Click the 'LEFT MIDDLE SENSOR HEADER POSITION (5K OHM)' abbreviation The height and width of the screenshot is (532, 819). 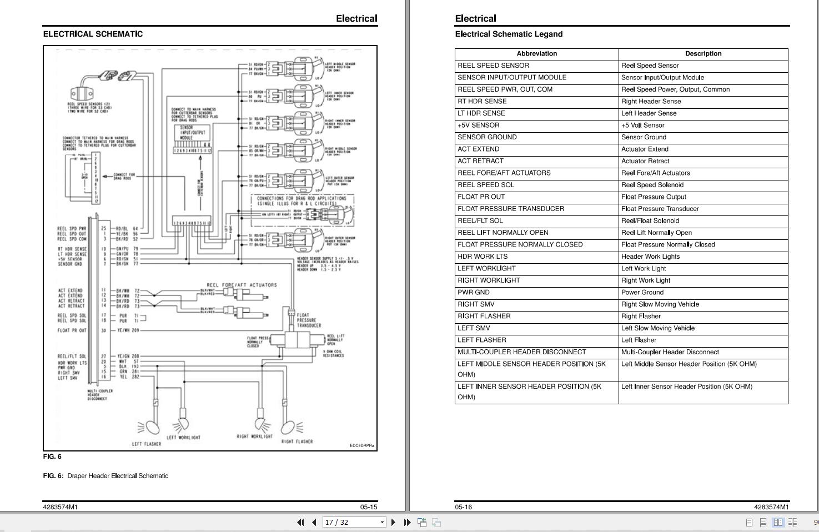[x=537, y=370]
